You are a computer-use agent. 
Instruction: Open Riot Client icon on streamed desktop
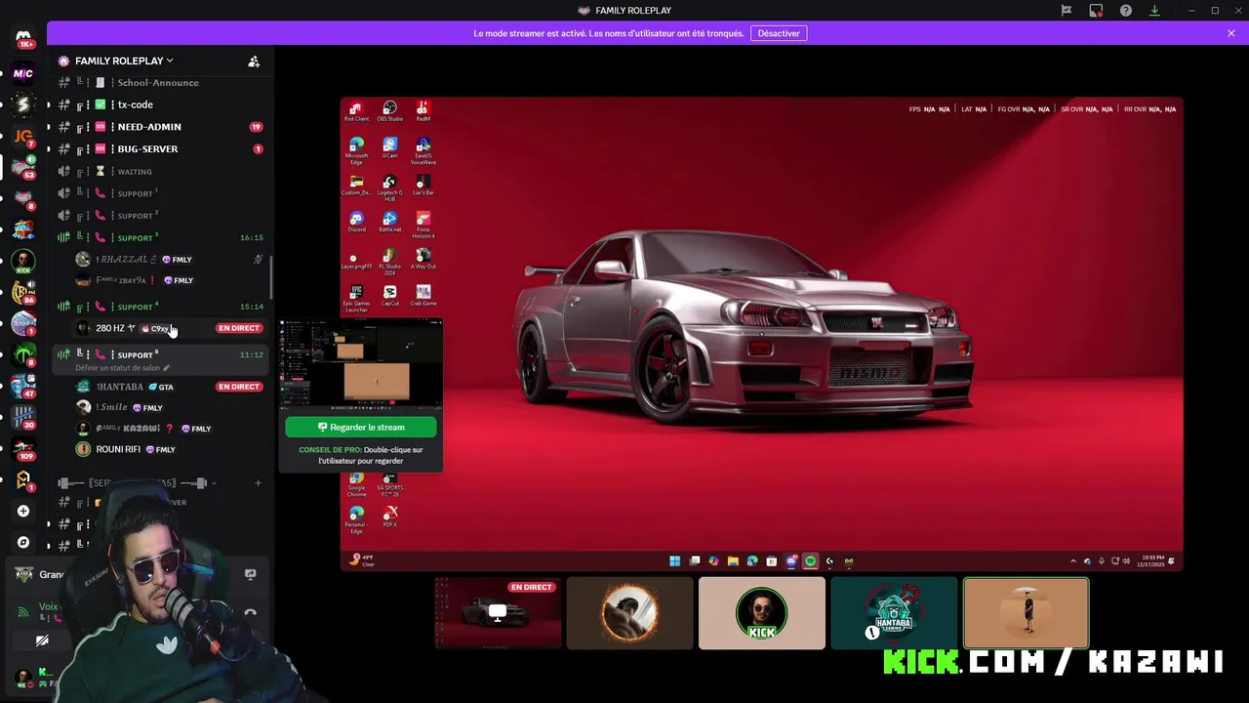(x=356, y=111)
